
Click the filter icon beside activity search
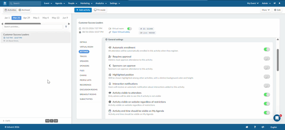[66, 27]
